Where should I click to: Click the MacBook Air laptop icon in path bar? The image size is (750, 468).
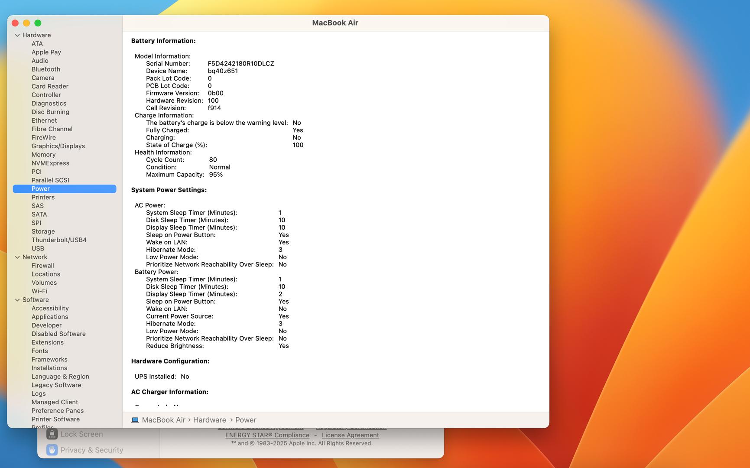135,420
